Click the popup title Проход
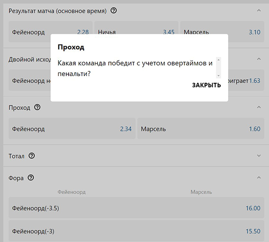269x242 pixels. (71, 47)
